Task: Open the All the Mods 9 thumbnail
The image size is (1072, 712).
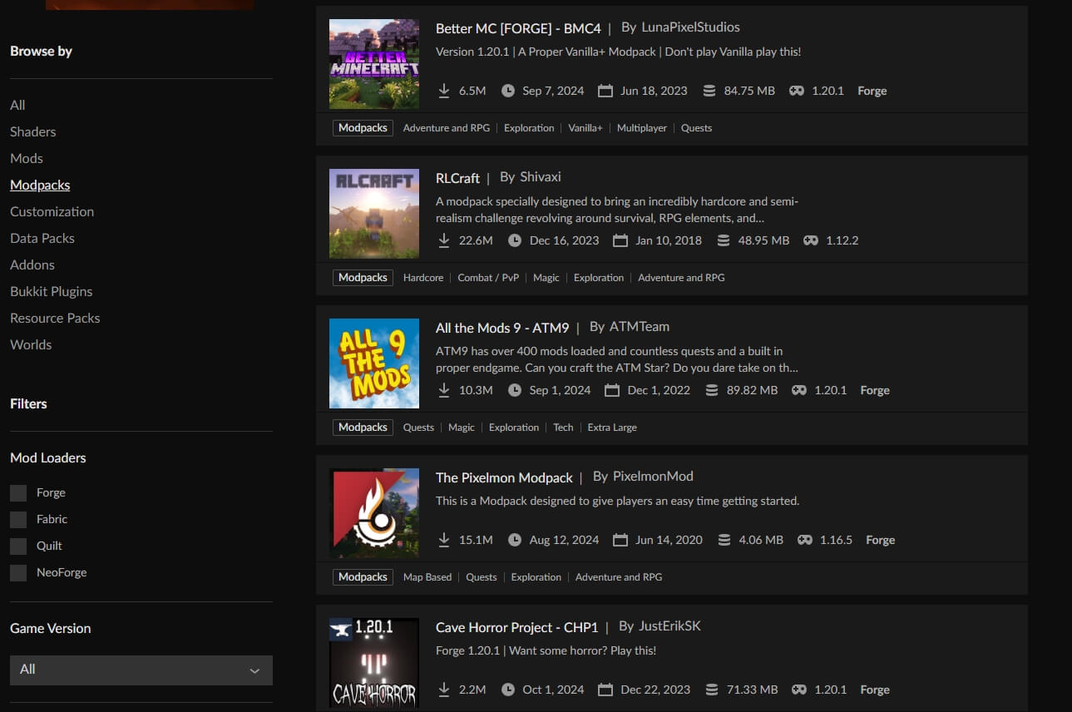Action: point(374,363)
